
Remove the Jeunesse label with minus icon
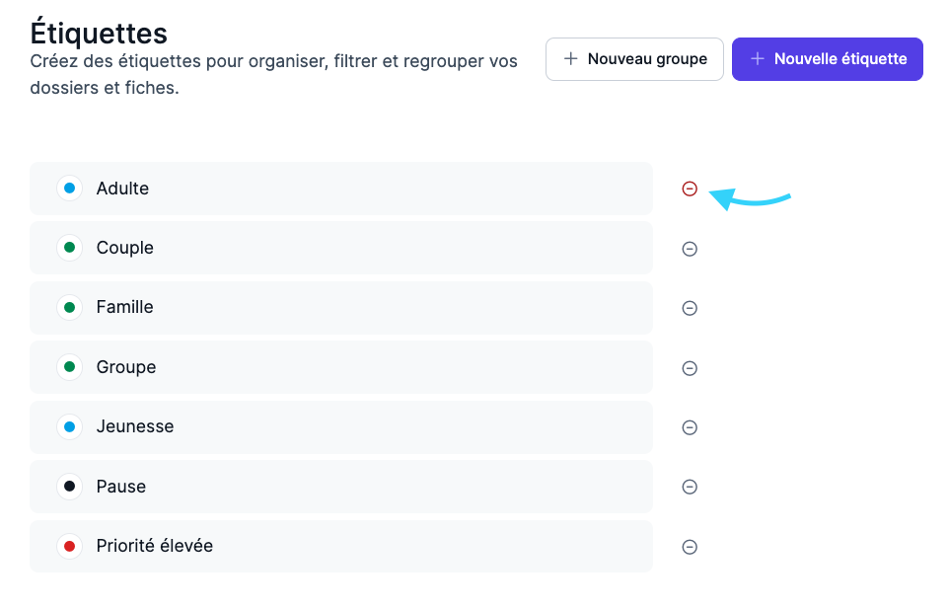pos(690,427)
